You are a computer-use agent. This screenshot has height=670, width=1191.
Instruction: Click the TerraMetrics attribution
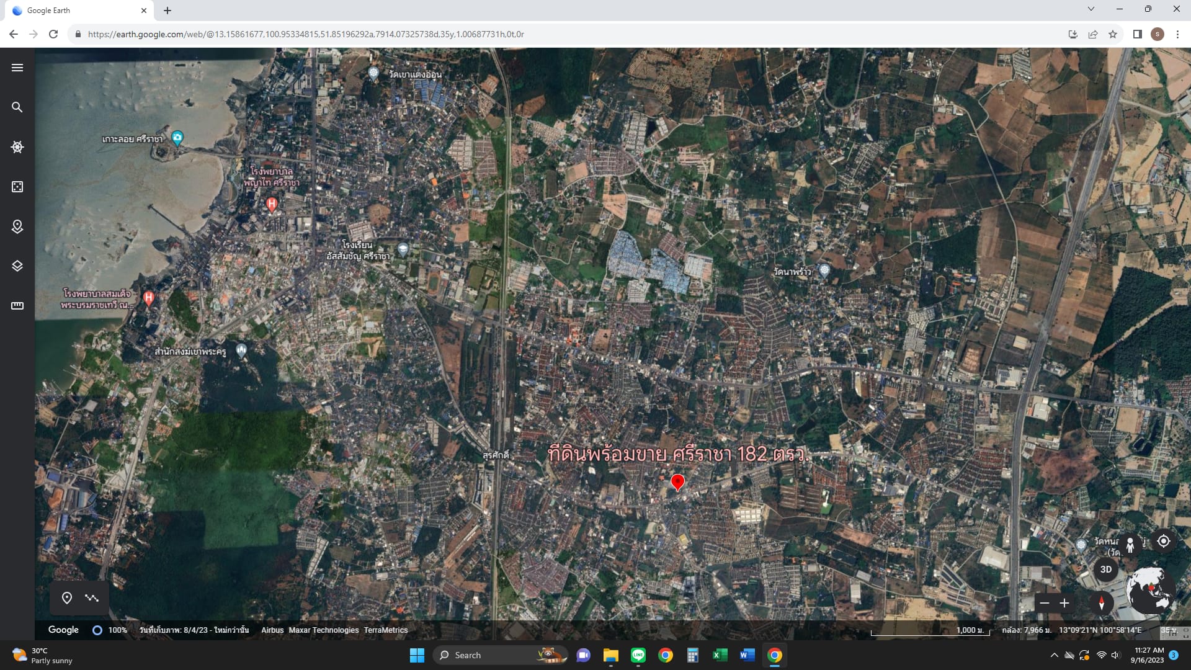(386, 630)
